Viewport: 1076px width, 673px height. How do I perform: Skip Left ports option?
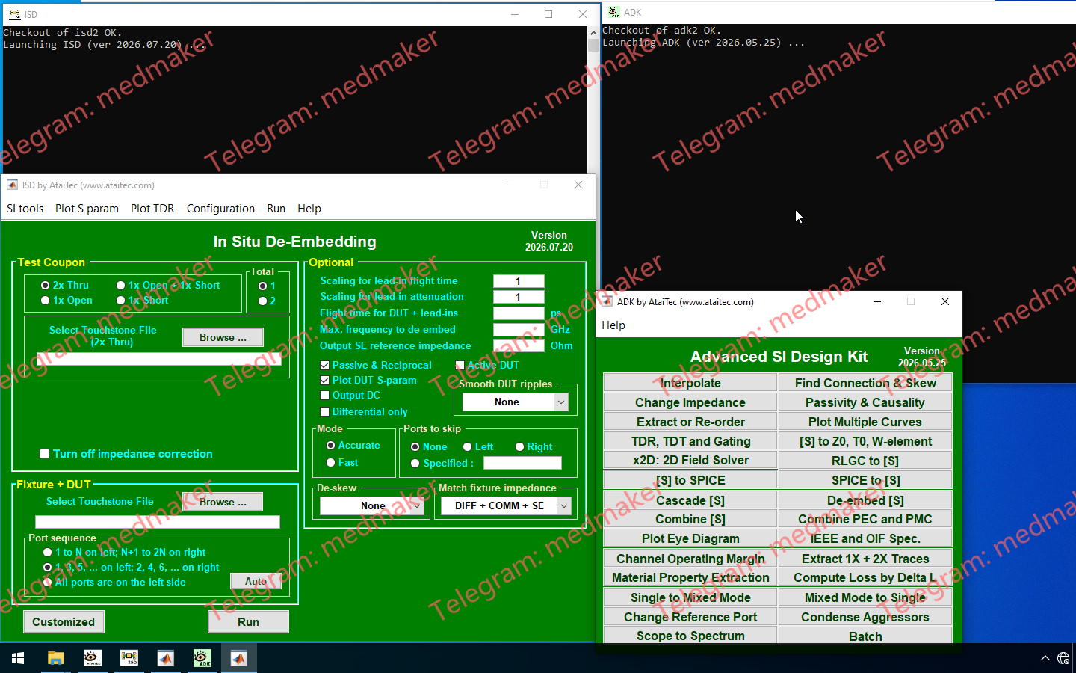[x=467, y=447]
